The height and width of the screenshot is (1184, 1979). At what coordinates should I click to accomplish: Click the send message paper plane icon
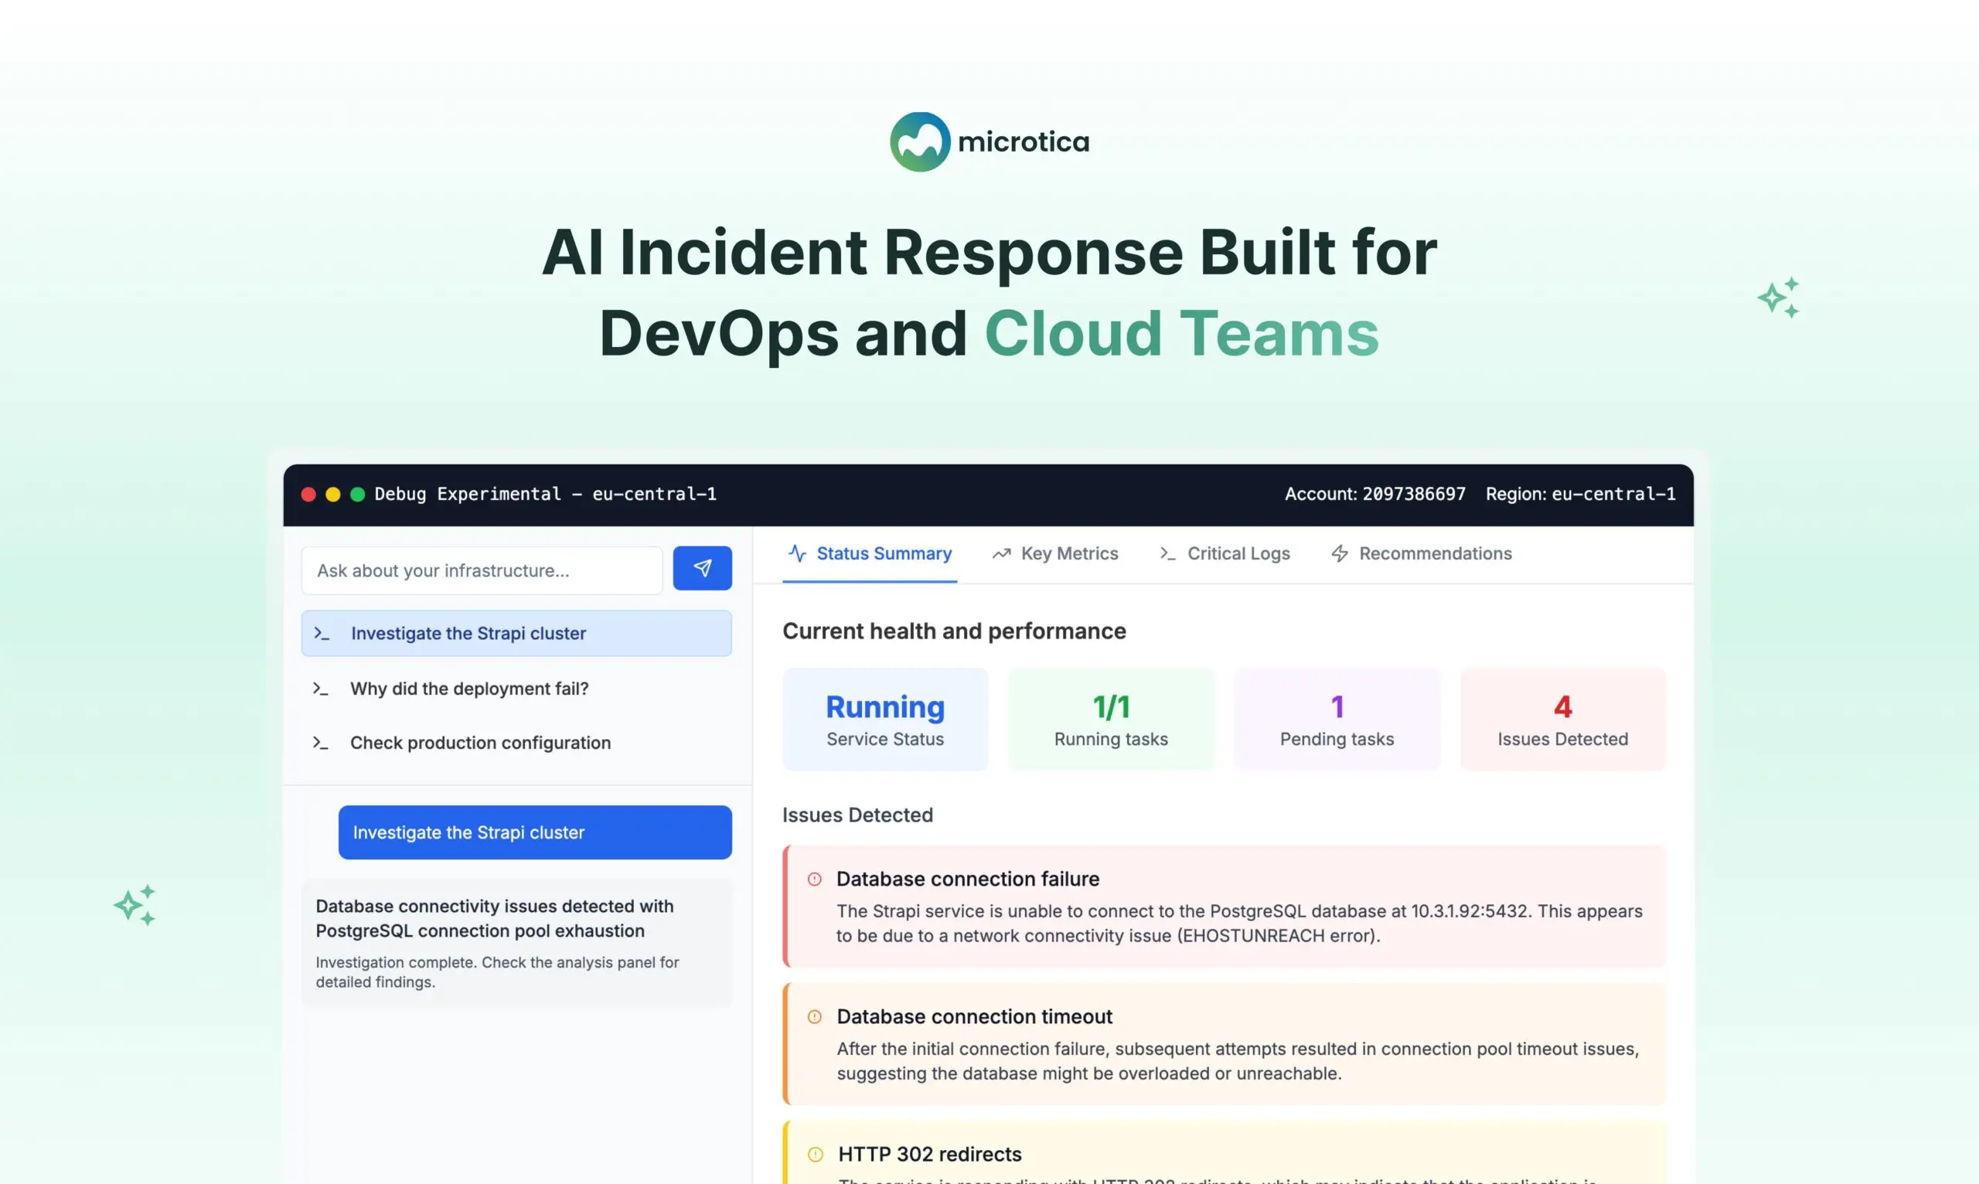(701, 568)
